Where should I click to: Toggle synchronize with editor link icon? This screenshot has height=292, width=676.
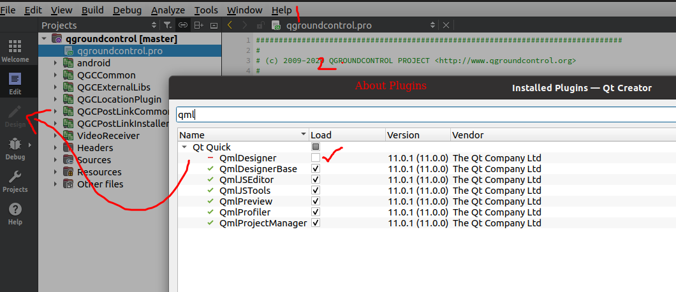(183, 26)
